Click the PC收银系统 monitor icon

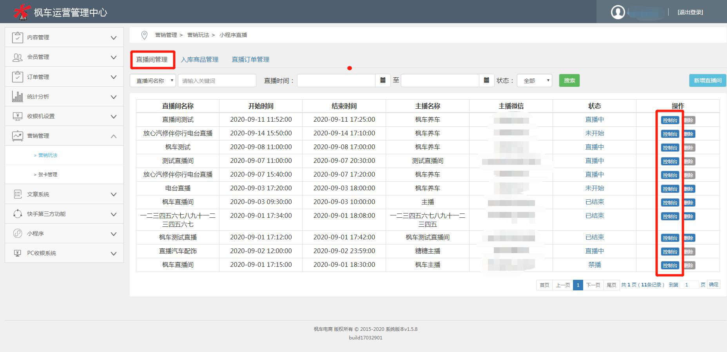pyautogui.click(x=18, y=253)
